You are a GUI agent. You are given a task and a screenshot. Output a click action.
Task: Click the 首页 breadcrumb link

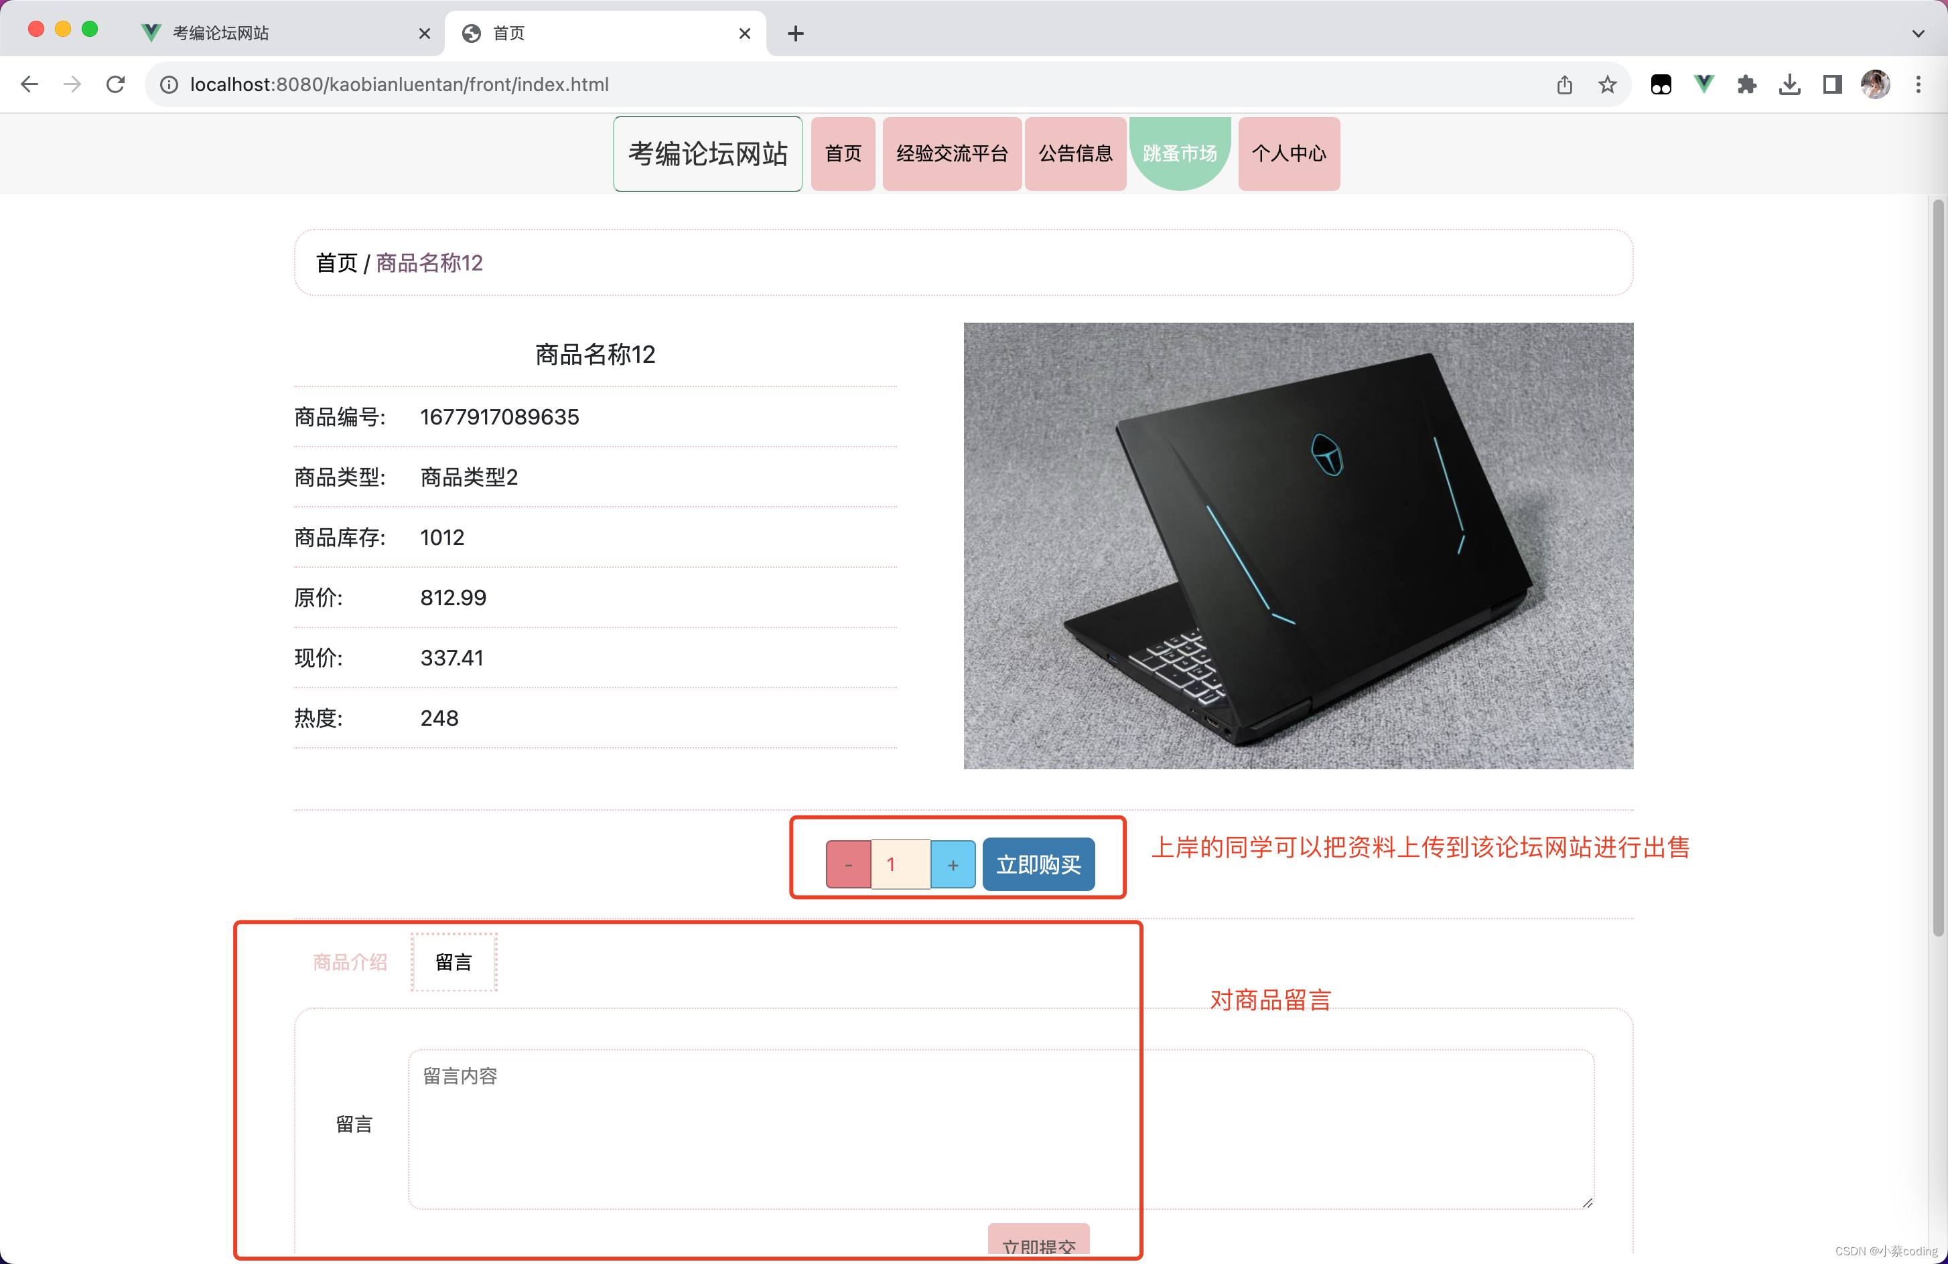pyautogui.click(x=336, y=262)
